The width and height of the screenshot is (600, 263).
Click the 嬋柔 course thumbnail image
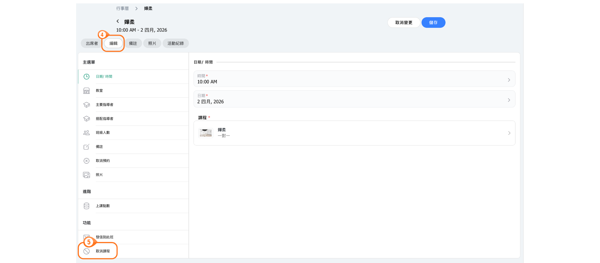click(x=206, y=133)
